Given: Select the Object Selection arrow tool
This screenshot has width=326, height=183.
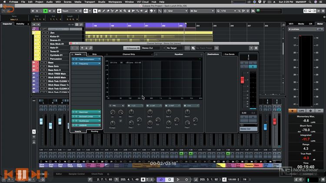Looking at the screenshot, I should [95, 11].
